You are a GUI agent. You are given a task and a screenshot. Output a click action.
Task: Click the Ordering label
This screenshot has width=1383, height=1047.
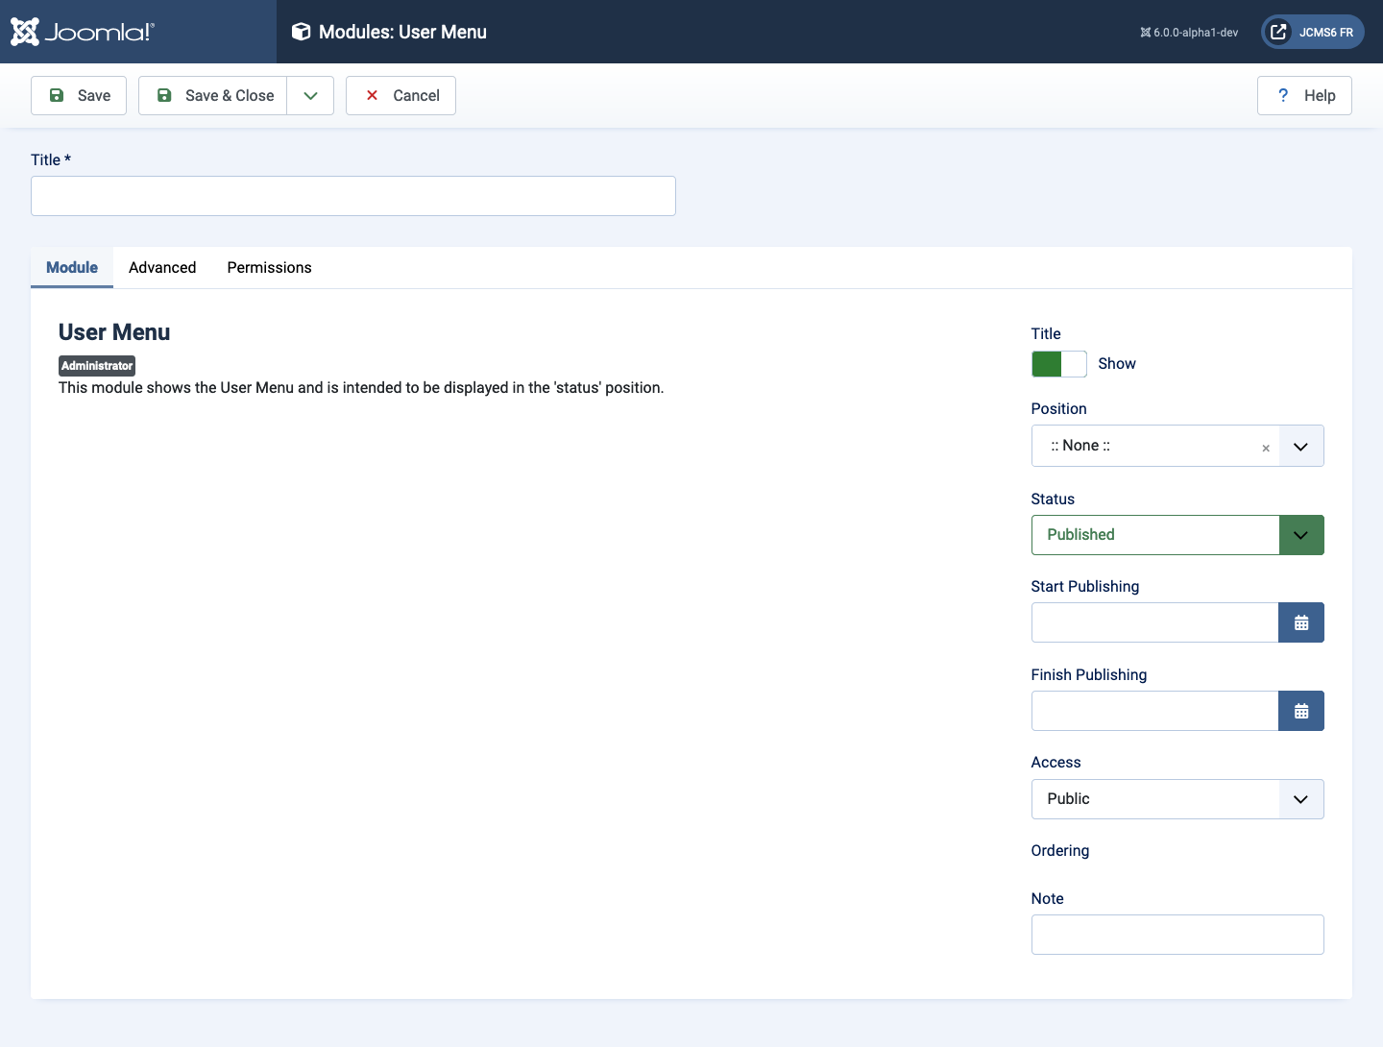(x=1060, y=851)
